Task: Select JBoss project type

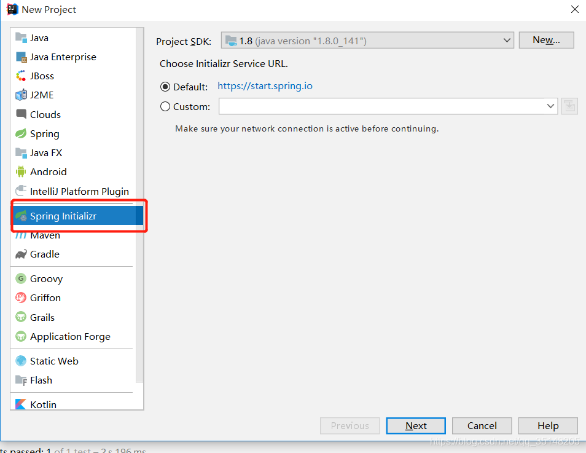Action: coord(73,76)
